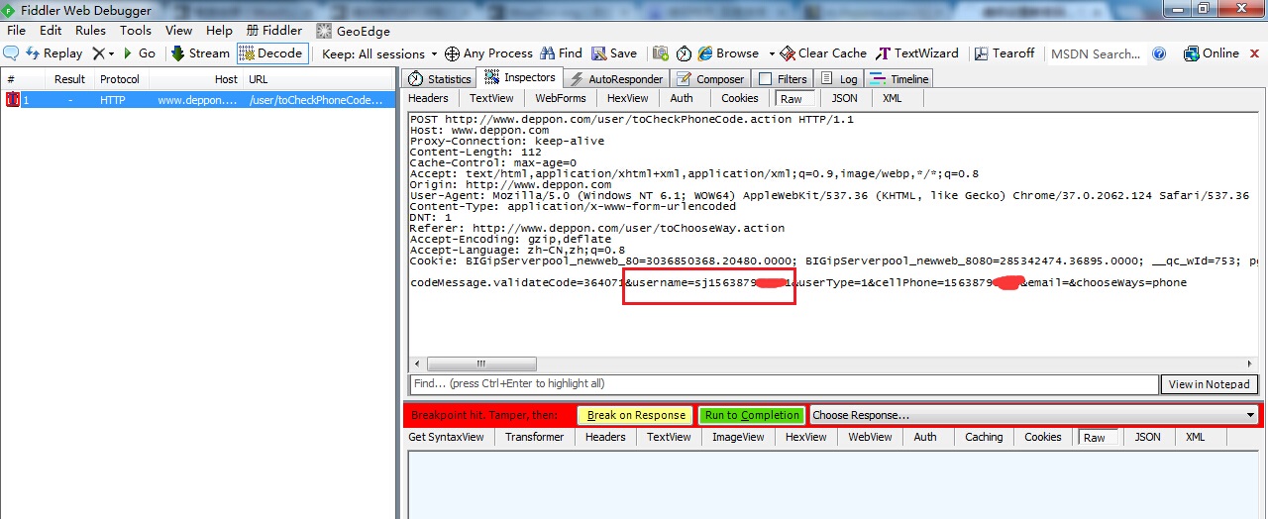Switch to the Filters tab
This screenshot has width=1268, height=519.
click(x=783, y=79)
